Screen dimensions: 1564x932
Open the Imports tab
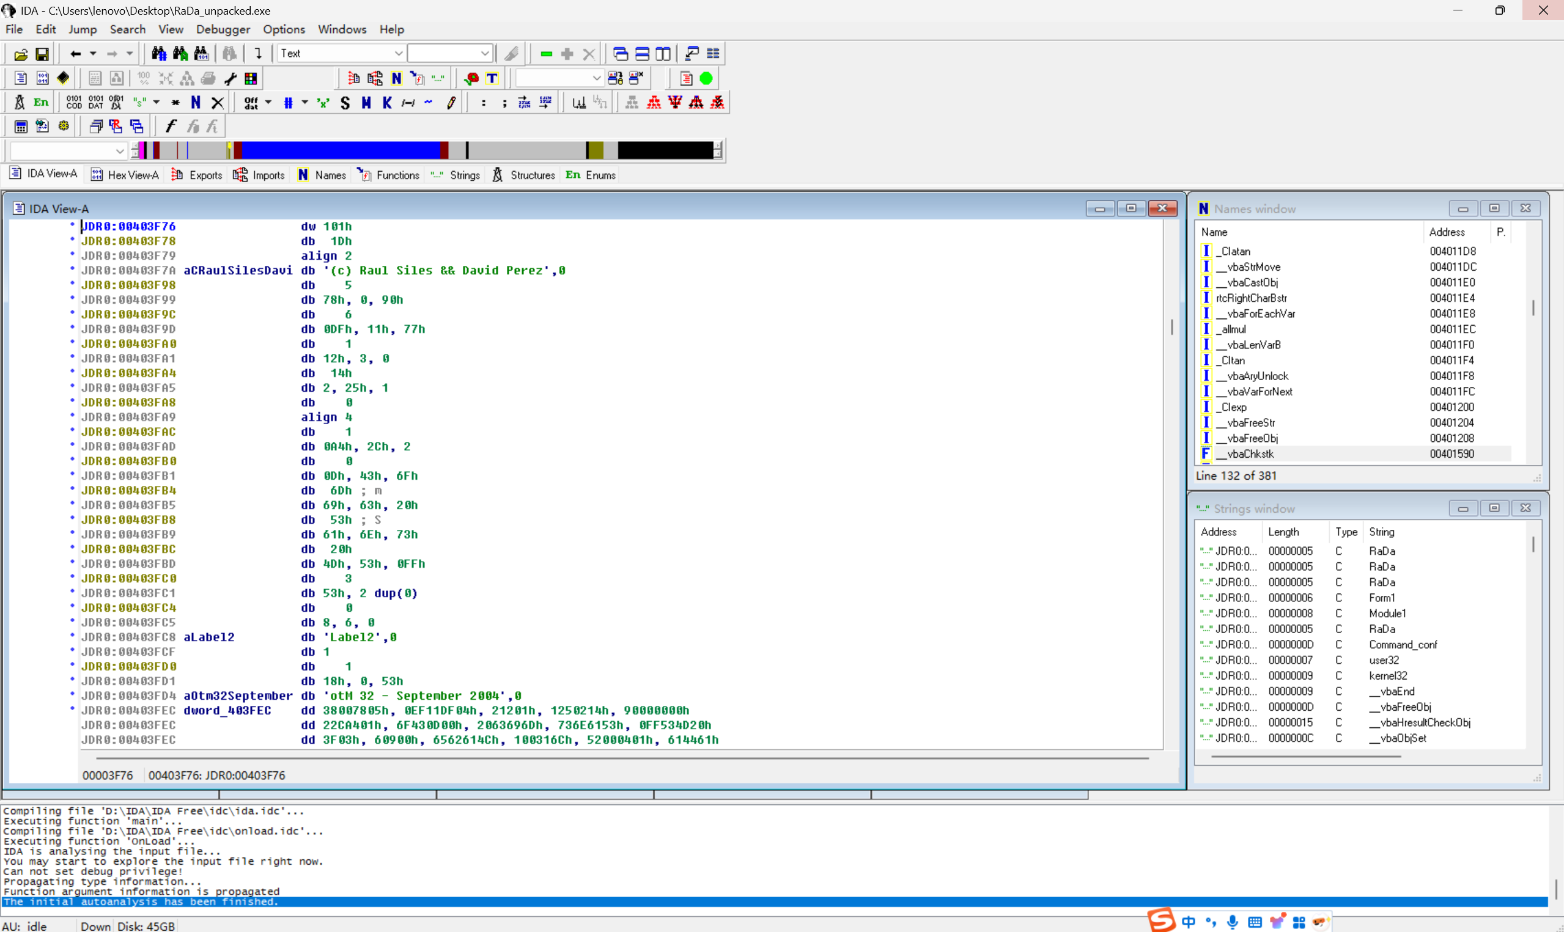259,175
